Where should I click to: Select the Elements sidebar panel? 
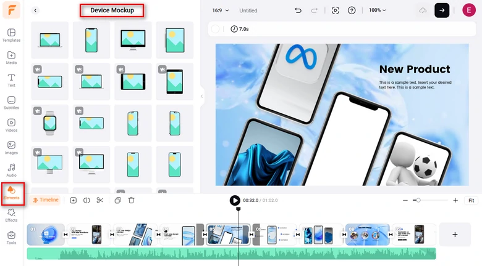[12, 194]
